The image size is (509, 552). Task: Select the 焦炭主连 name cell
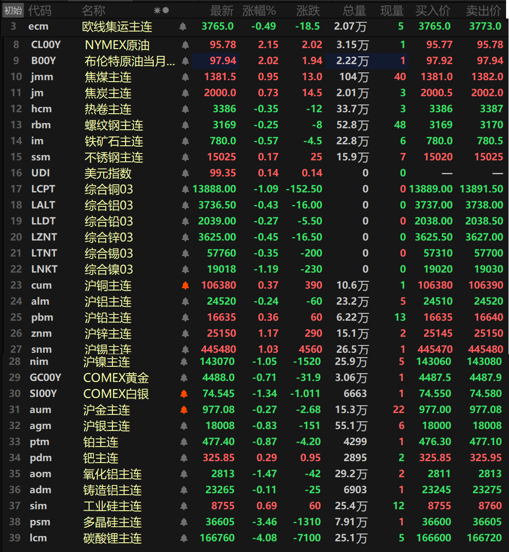(x=108, y=93)
